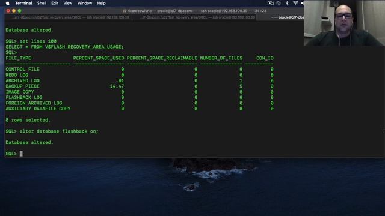
Task: Open the View menu
Action: pyautogui.click(x=68, y=3)
